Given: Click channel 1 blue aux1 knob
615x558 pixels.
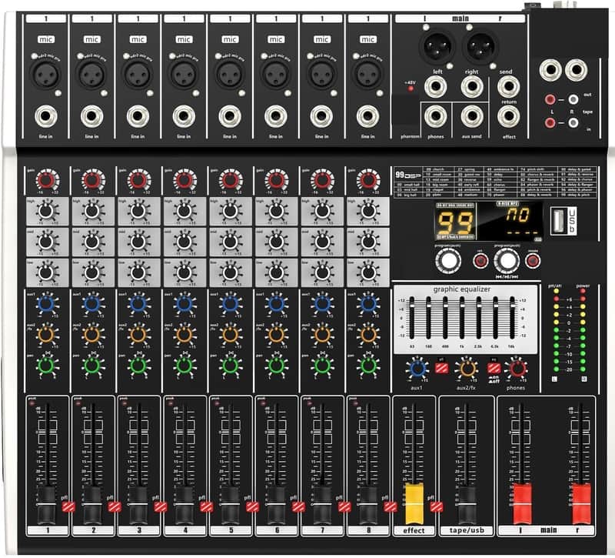Looking at the screenshot, I should [46, 303].
